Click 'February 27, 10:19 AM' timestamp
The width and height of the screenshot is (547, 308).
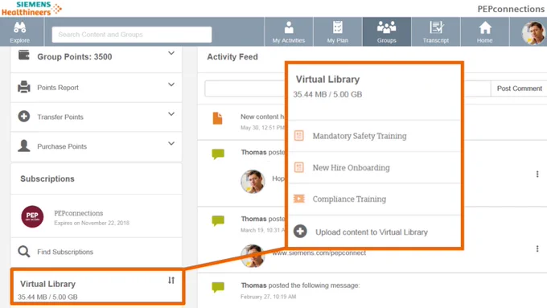[x=268, y=297]
